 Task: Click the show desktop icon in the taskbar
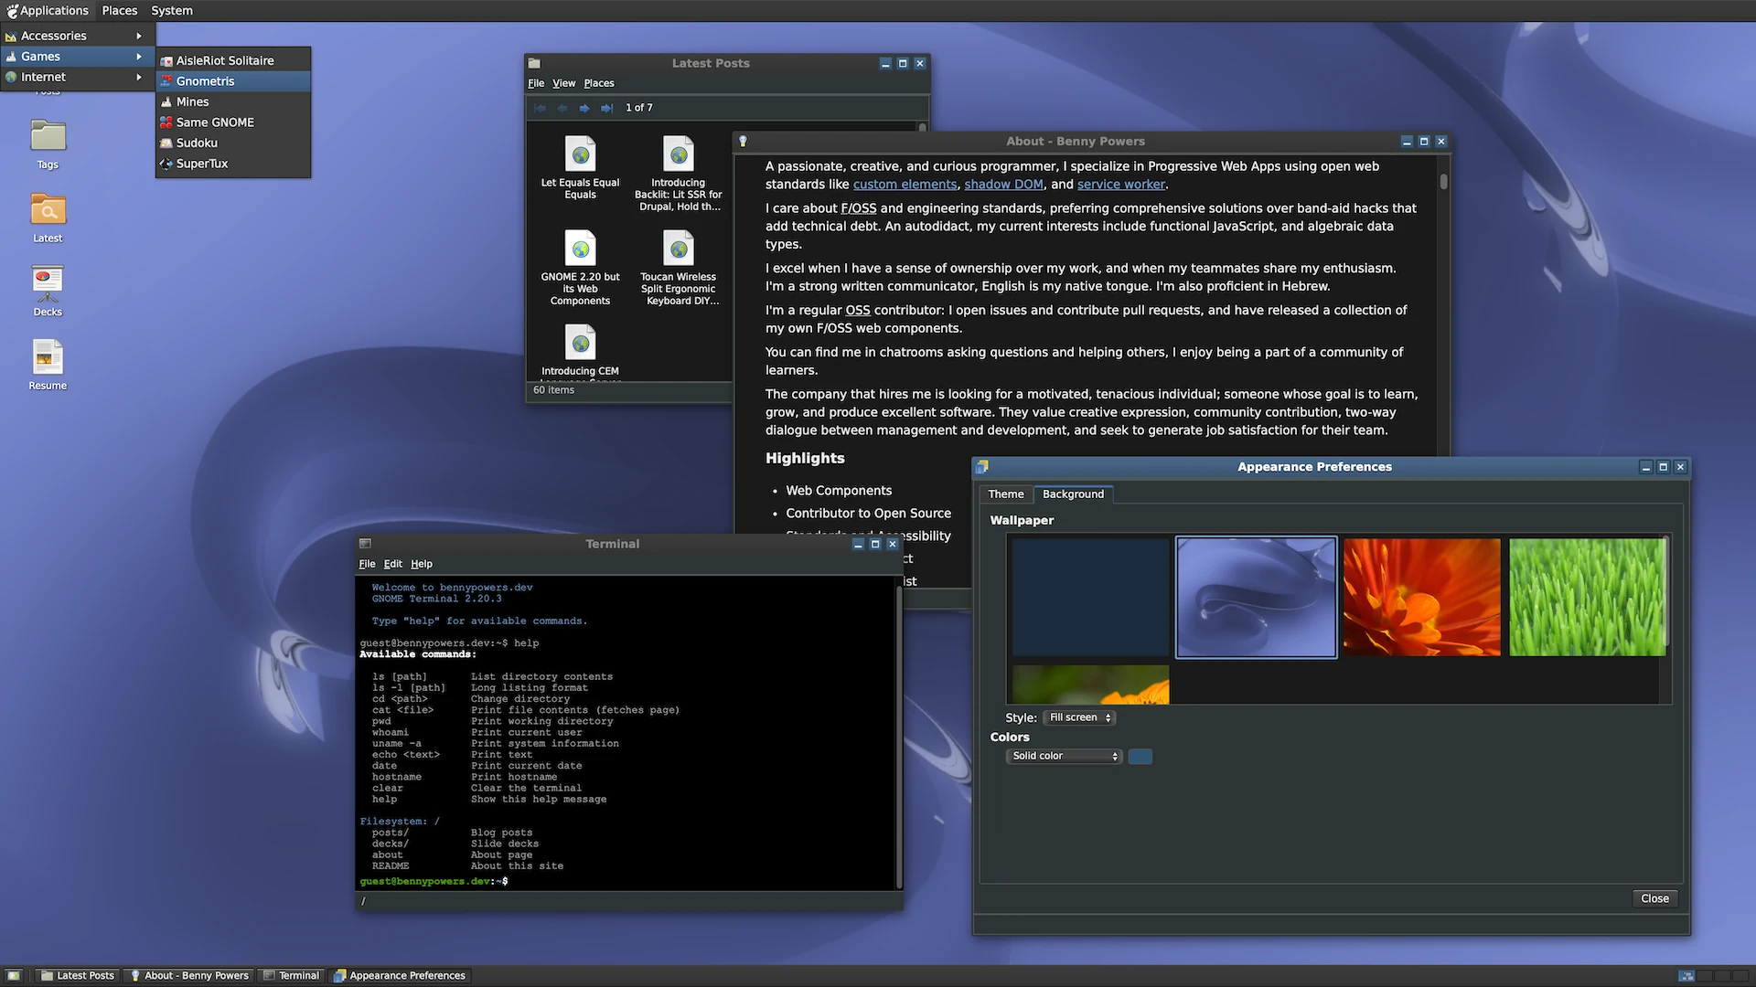tap(14, 976)
